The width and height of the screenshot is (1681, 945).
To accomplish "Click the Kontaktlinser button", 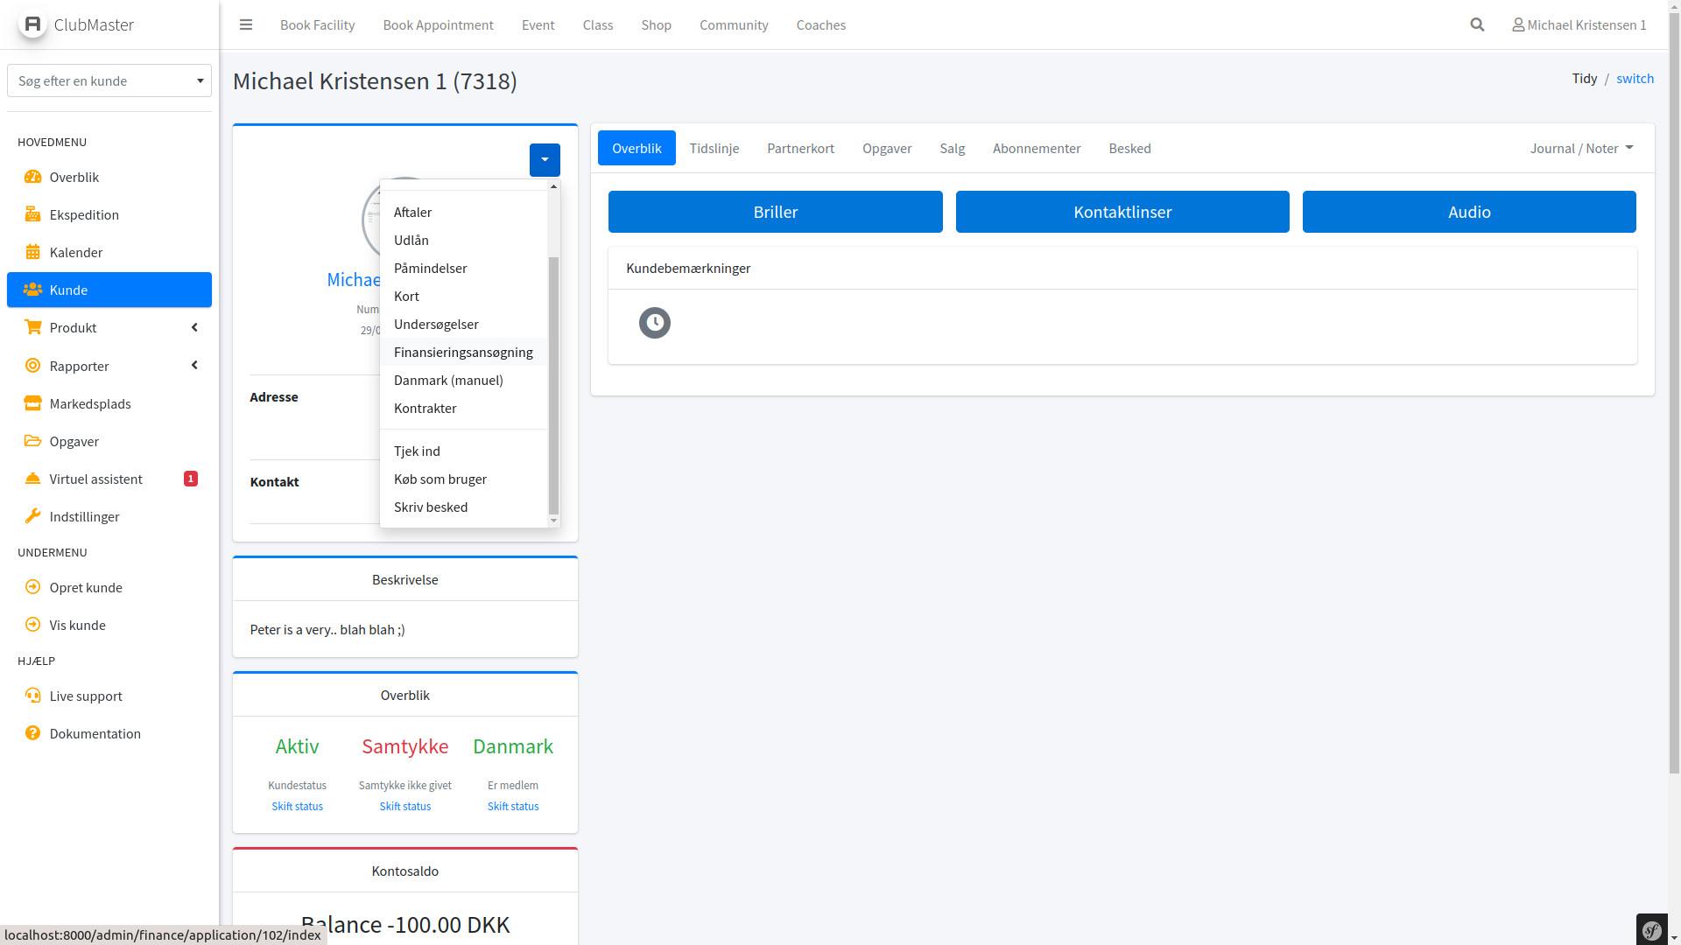I will click(x=1122, y=212).
